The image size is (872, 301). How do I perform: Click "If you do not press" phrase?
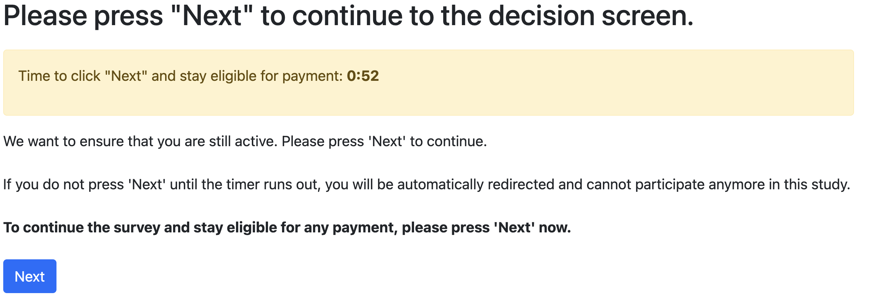(x=63, y=185)
